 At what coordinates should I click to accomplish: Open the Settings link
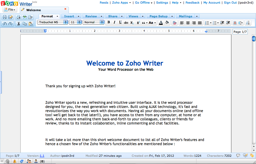point(162,3)
